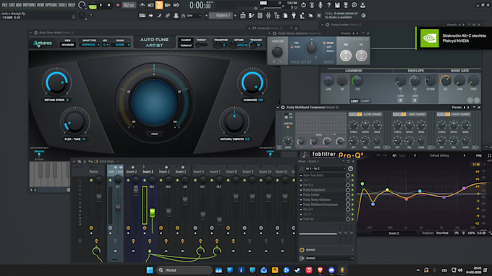Click the save disk icon in toolbar
Screen dimensions: 492x276
coord(337,5)
